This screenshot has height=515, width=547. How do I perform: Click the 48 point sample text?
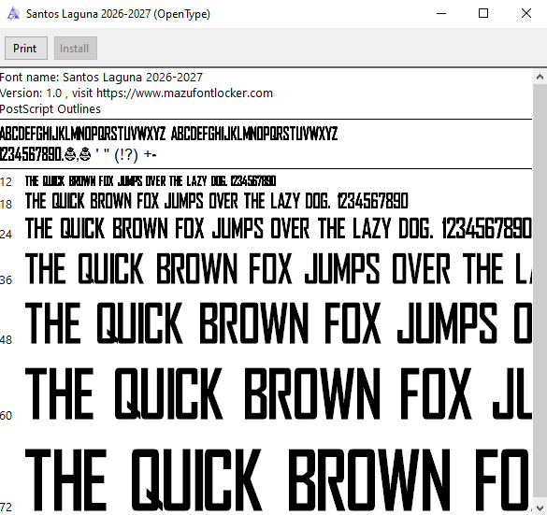pos(278,323)
